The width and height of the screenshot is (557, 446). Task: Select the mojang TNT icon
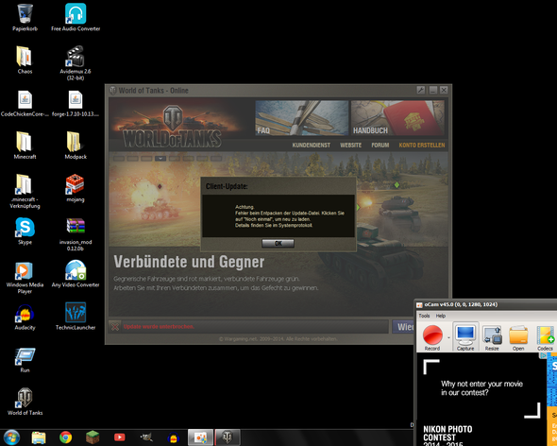click(x=76, y=188)
